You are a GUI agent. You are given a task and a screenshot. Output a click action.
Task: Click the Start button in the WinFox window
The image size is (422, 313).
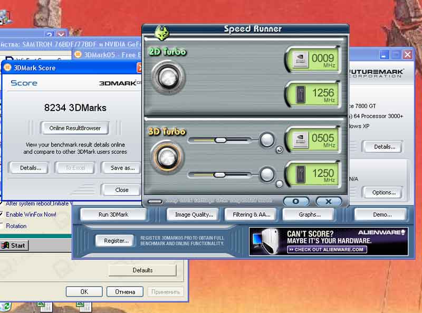(14, 245)
